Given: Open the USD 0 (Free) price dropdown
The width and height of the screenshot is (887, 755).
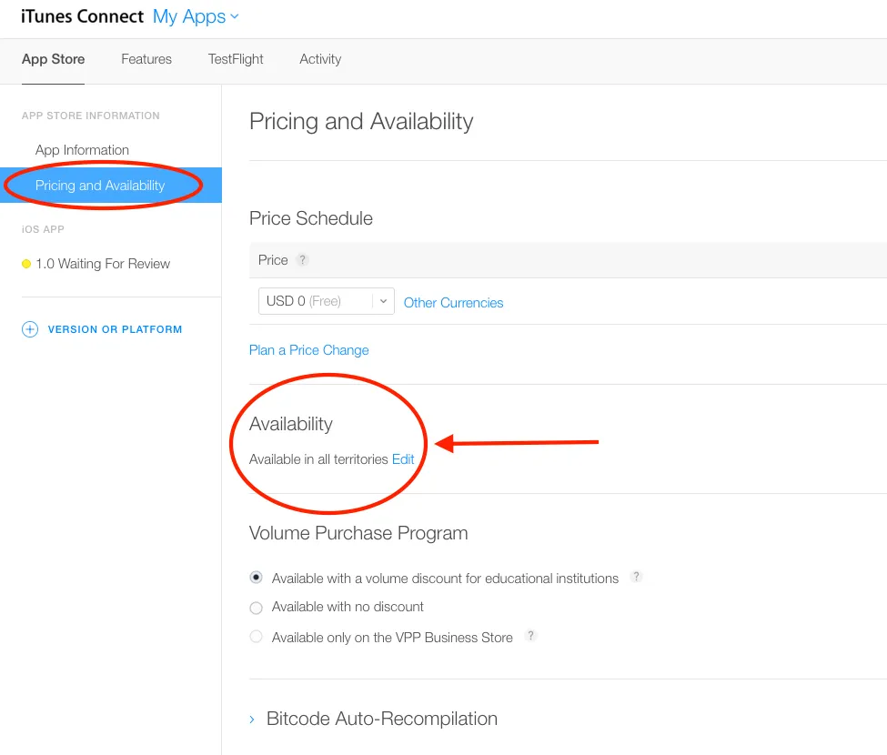Looking at the screenshot, I should (326, 301).
